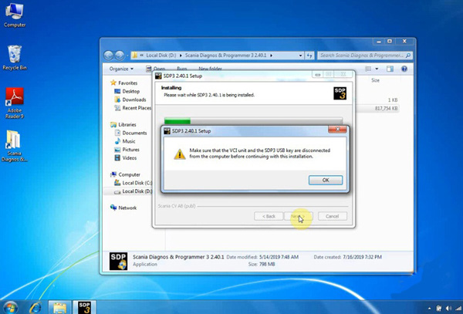Close the SDP3 warning dialog
This screenshot has height=314, width=463.
(337, 130)
